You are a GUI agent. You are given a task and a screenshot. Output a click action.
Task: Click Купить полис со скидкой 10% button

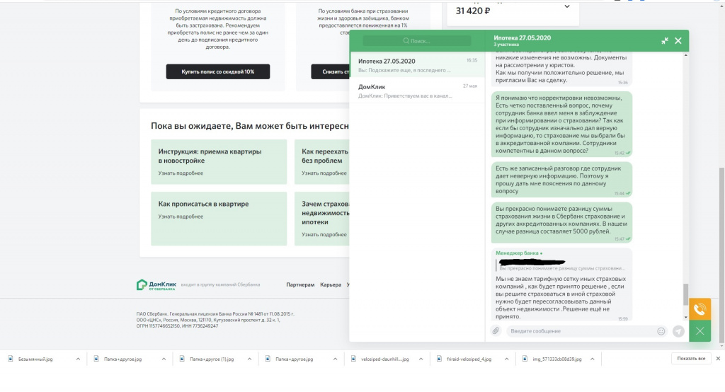[x=218, y=71]
